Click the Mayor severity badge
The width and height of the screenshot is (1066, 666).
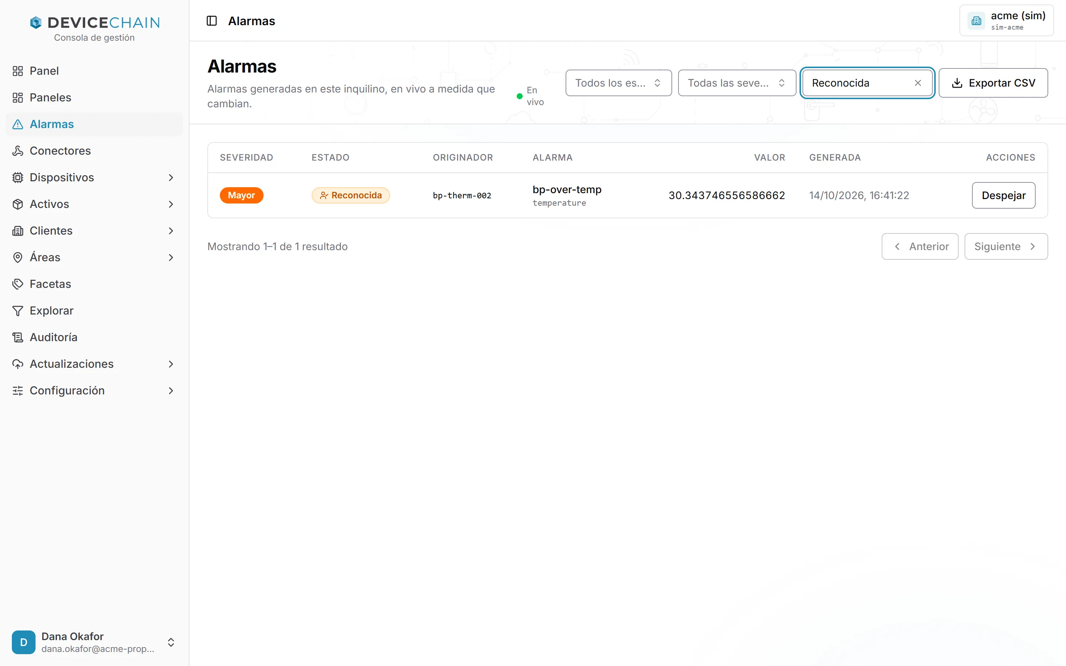click(241, 195)
